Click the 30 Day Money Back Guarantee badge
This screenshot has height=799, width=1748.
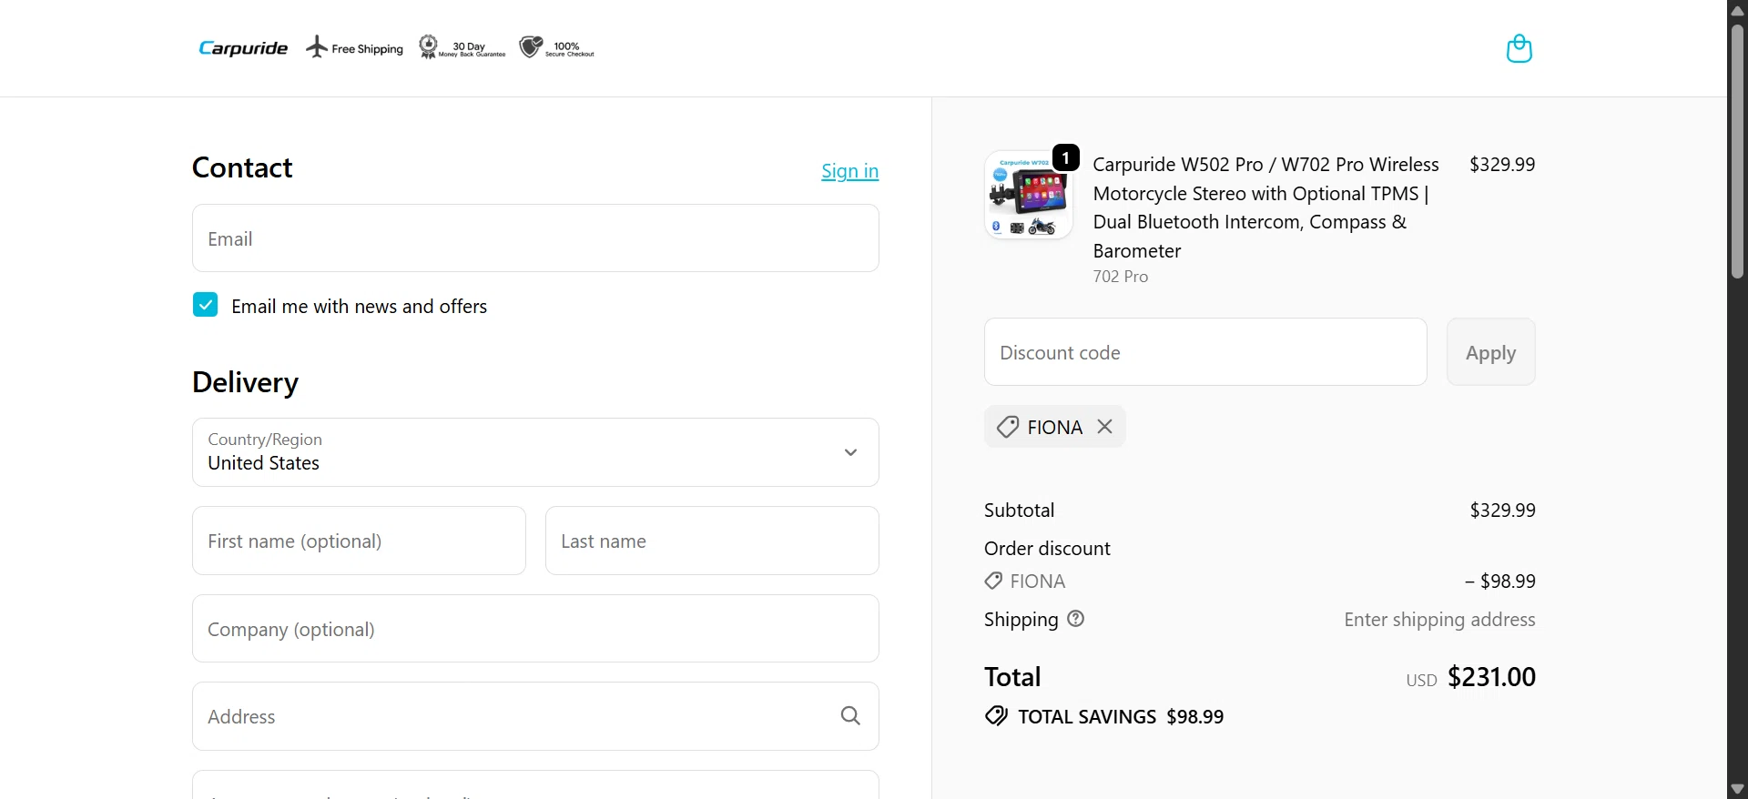[x=462, y=47]
